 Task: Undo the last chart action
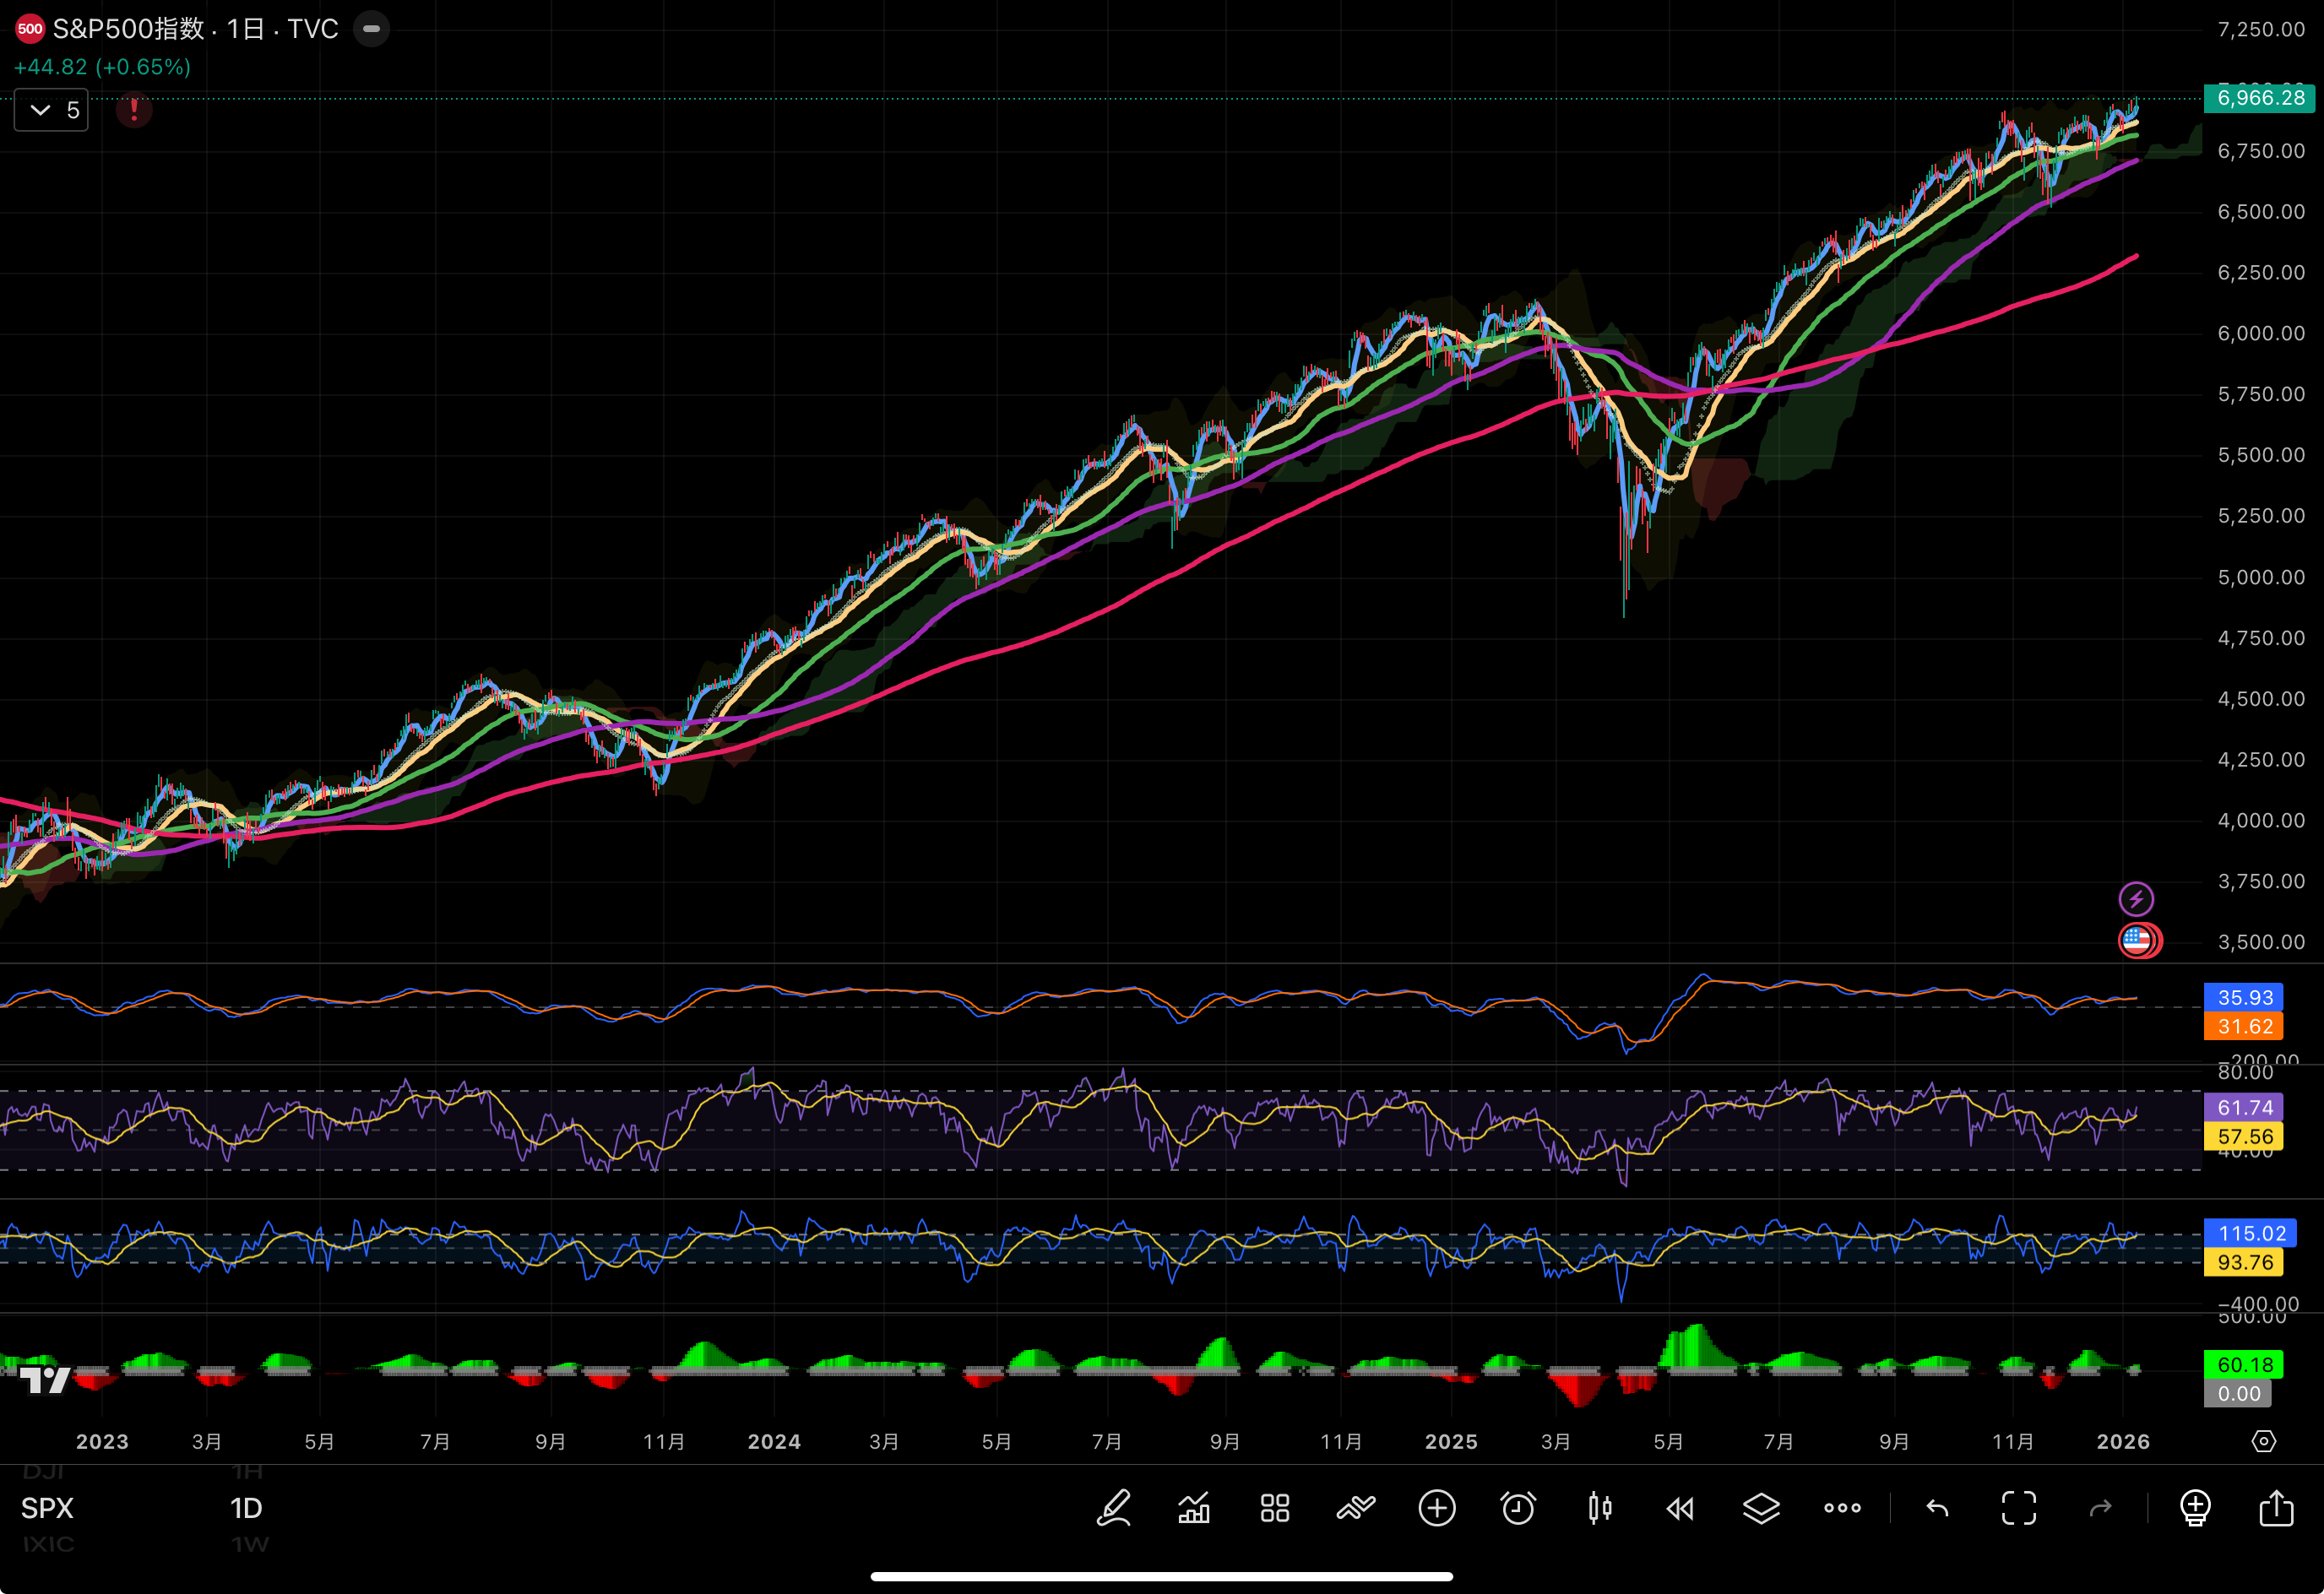(1937, 1508)
